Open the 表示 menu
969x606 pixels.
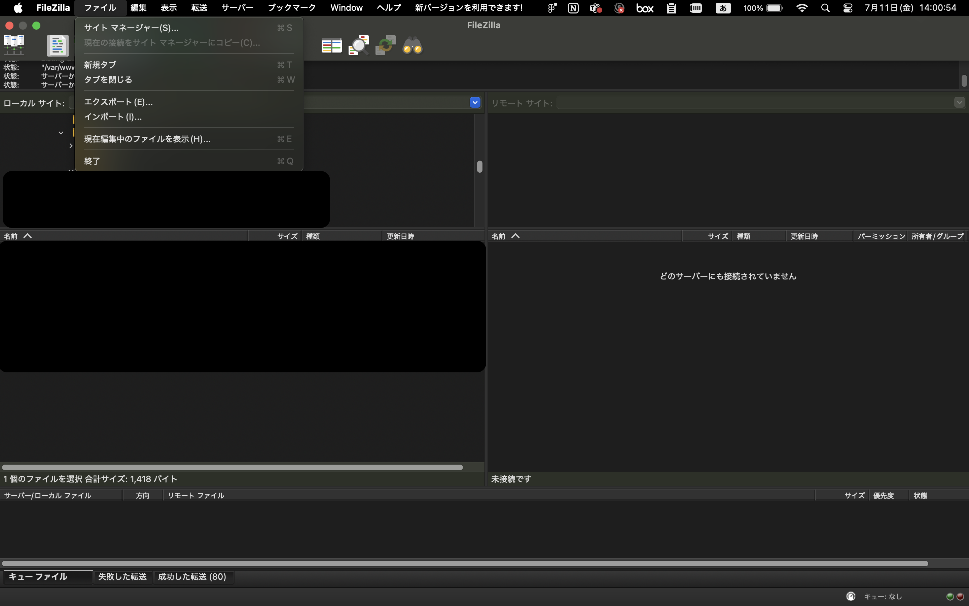[169, 8]
